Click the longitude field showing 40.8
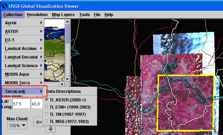 37,104
